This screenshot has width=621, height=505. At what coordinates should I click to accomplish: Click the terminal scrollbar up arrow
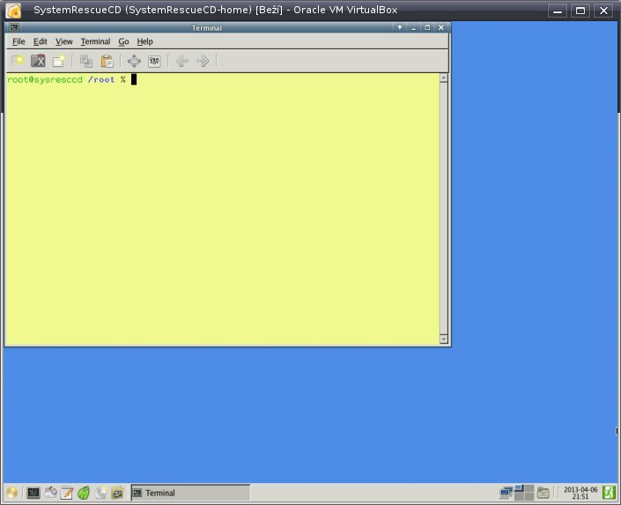[x=444, y=78]
